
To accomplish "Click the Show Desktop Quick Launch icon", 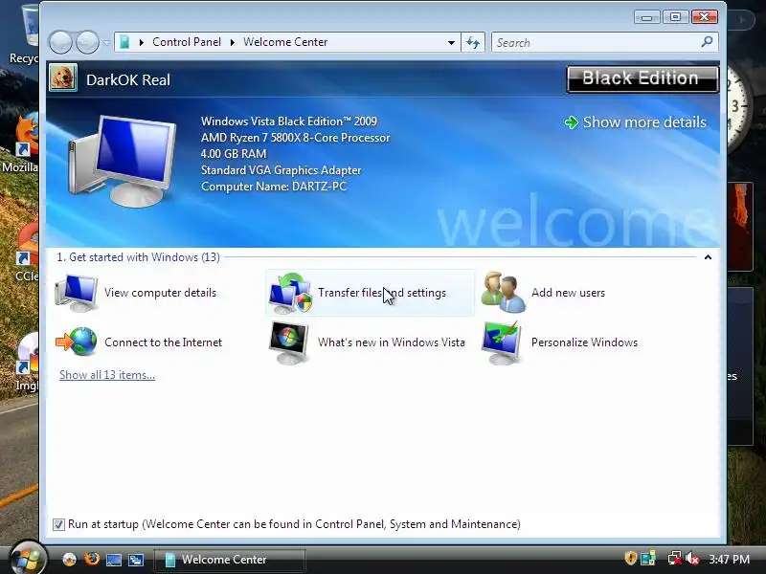I will (x=114, y=560).
